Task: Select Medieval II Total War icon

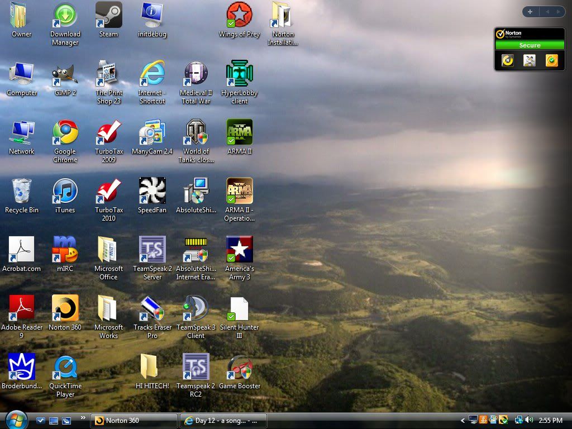Action: point(196,74)
